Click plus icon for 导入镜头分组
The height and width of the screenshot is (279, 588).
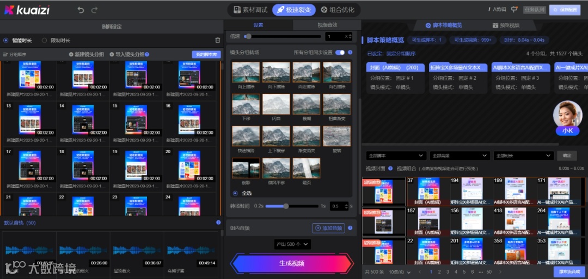point(112,54)
